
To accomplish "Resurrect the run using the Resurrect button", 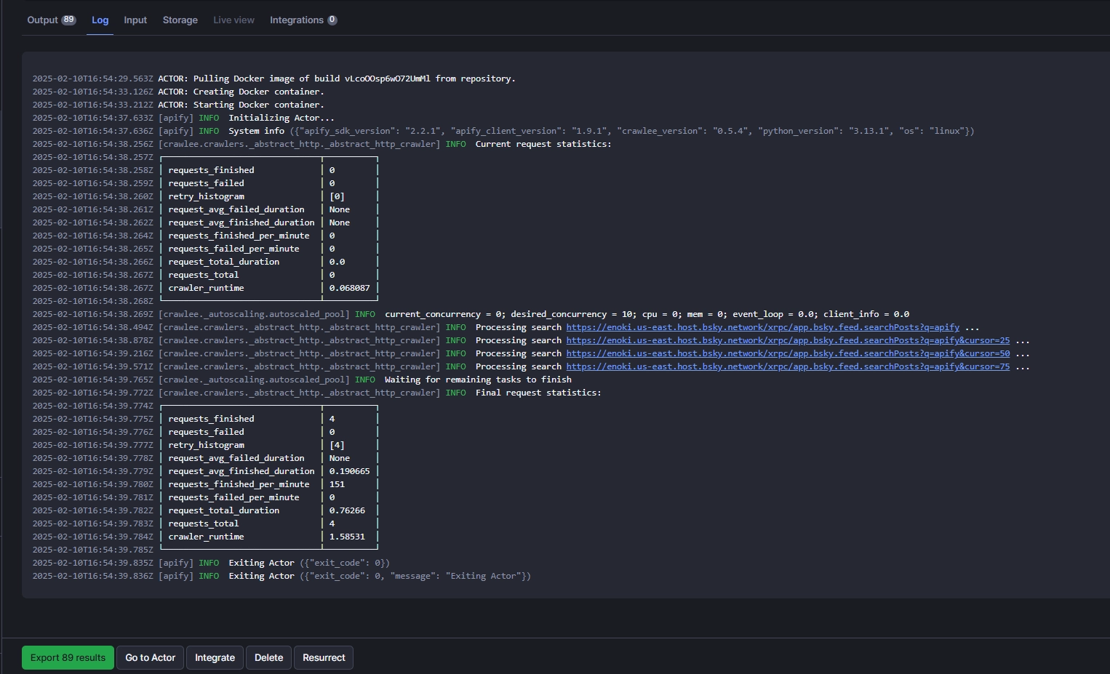I will [324, 658].
